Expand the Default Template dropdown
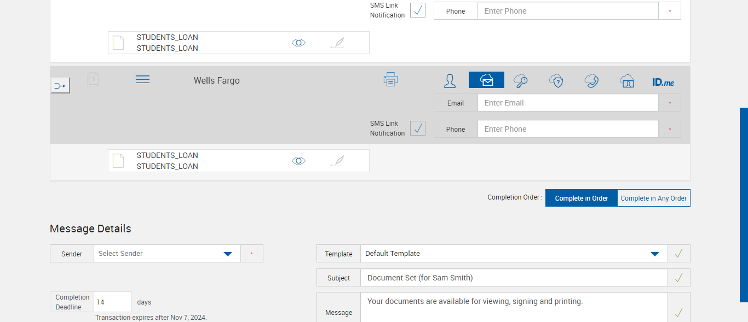 point(654,254)
